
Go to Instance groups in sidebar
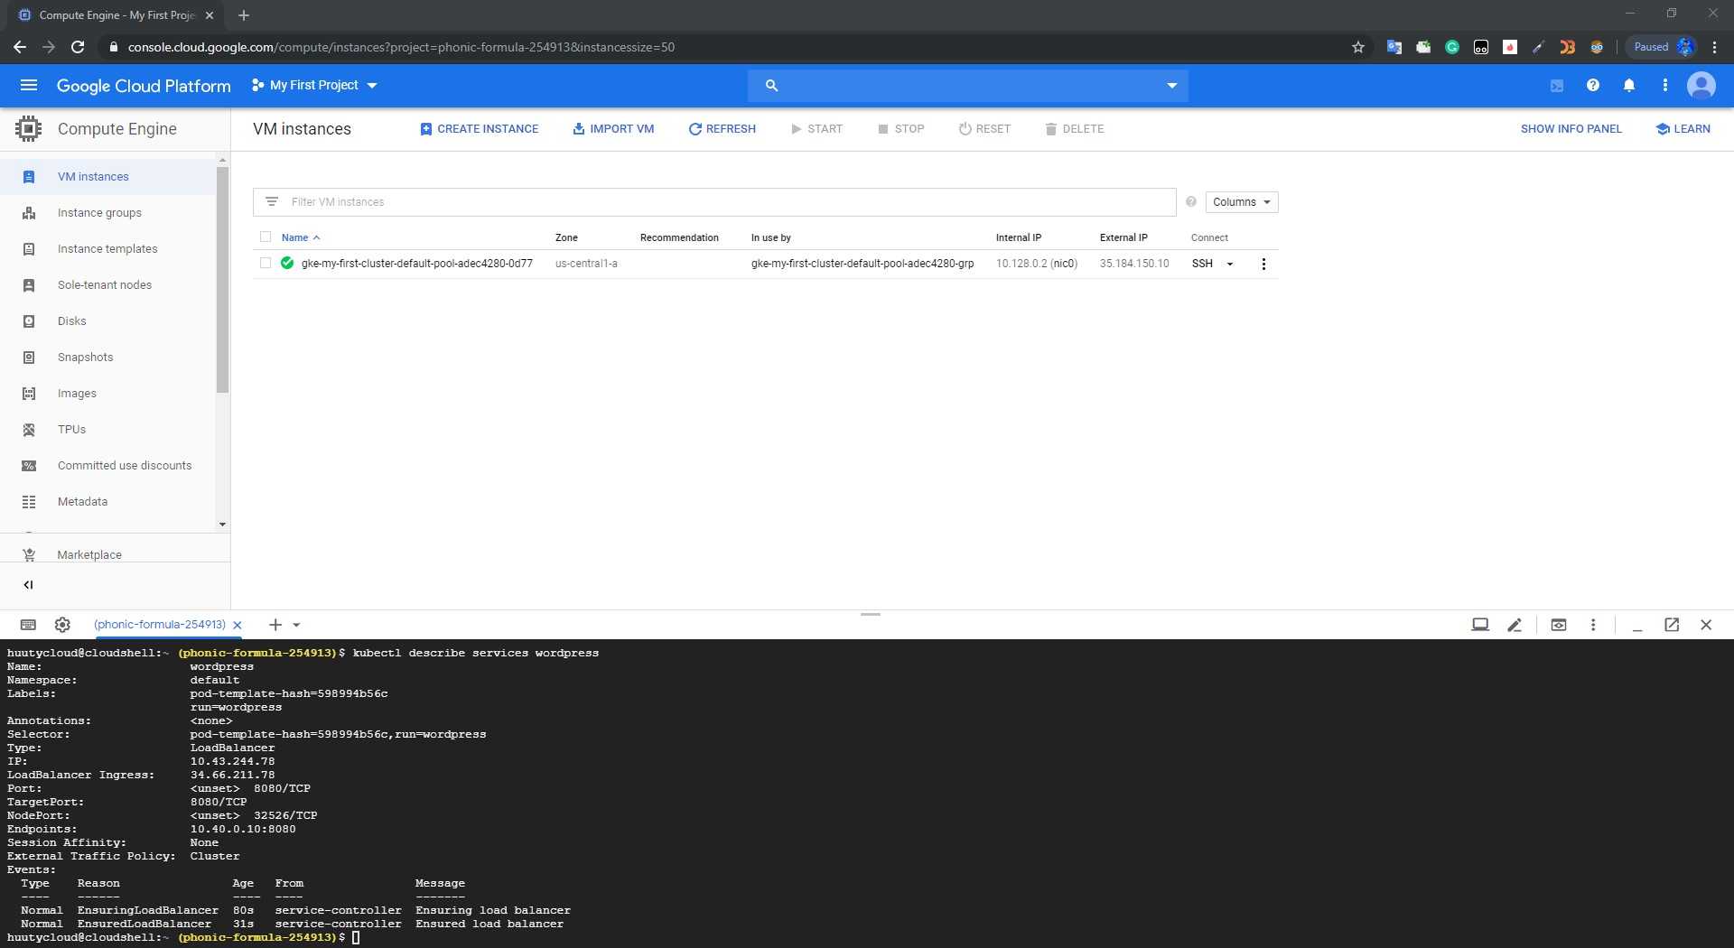(x=99, y=213)
